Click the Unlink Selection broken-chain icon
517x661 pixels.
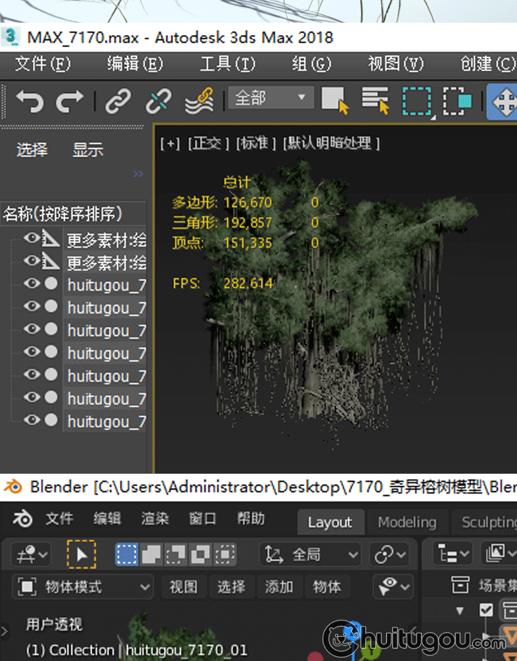point(158,101)
